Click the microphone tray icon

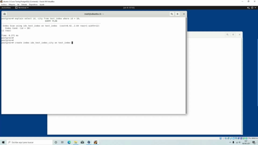(x=233, y=142)
